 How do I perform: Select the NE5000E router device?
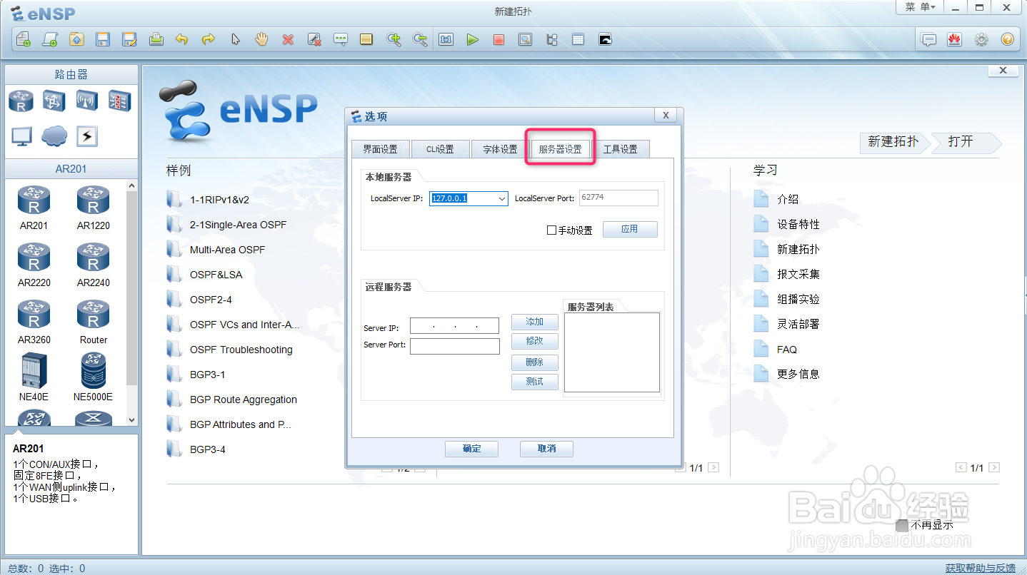93,371
